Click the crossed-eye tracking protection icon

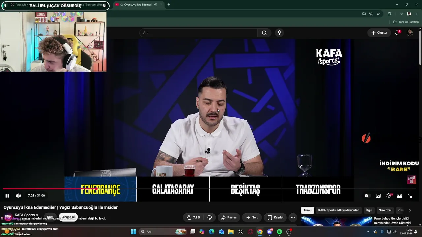(x=371, y=14)
